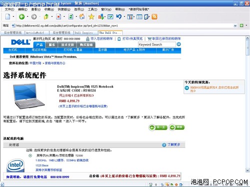Click the green previous page button
The height and width of the screenshot is (187, 250).
(158, 128)
